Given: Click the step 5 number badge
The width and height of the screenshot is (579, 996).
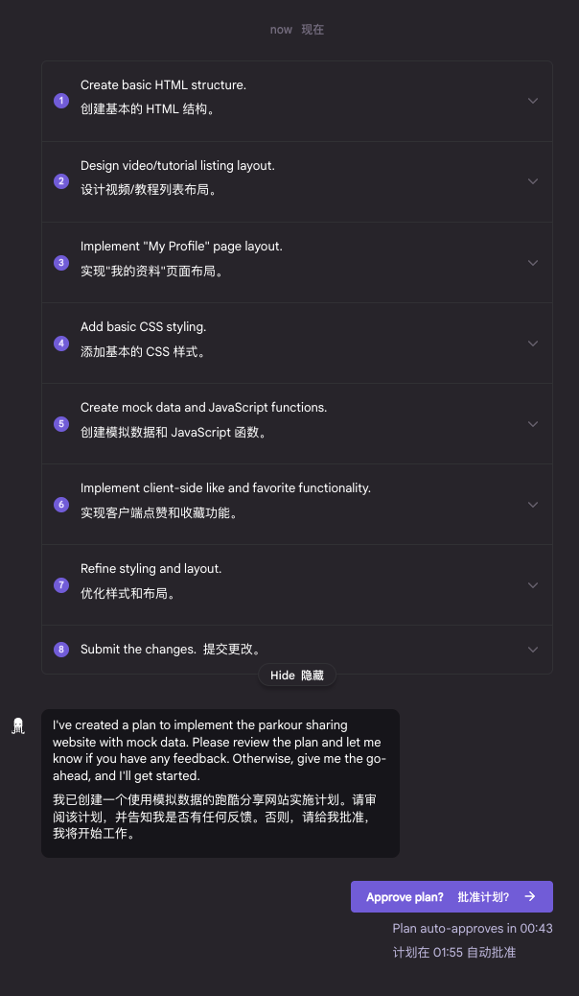Looking at the screenshot, I should click(61, 423).
